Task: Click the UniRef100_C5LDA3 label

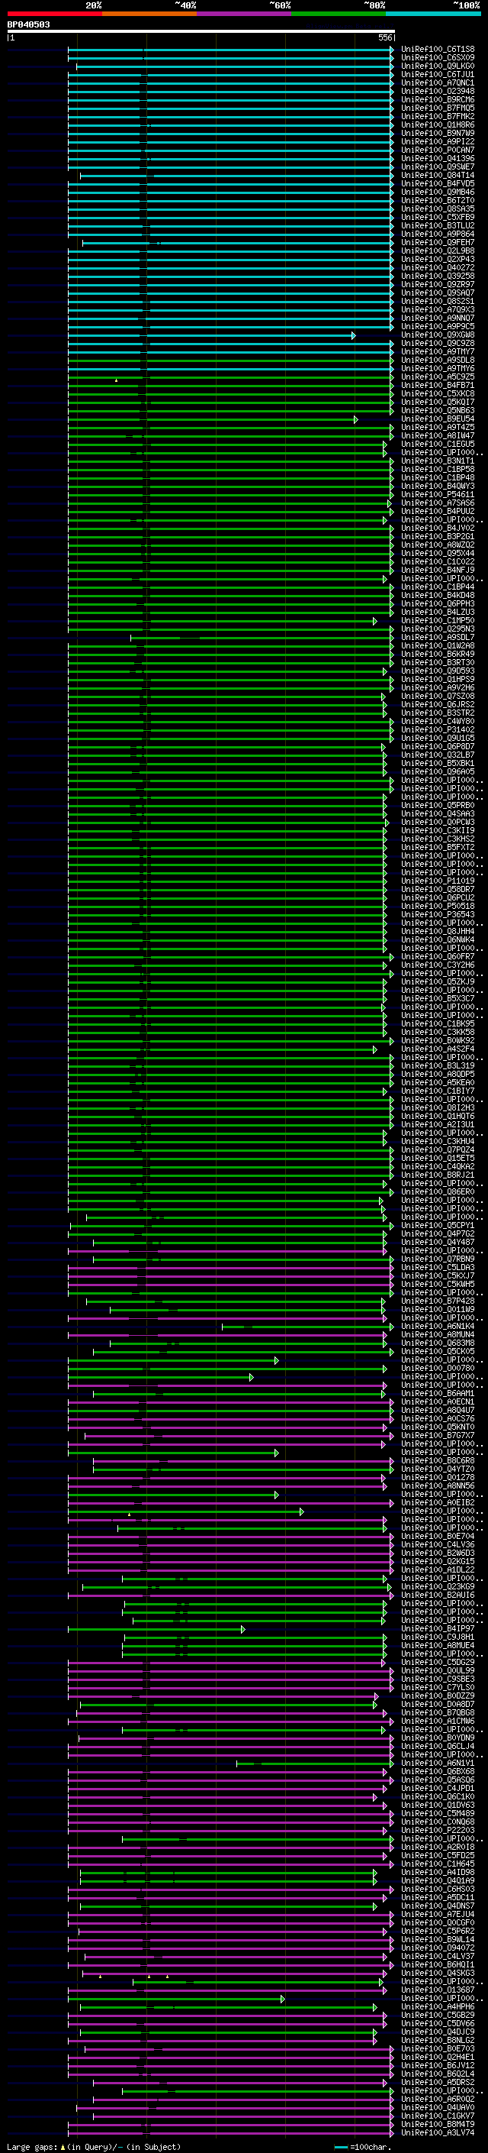Action: point(438,1267)
